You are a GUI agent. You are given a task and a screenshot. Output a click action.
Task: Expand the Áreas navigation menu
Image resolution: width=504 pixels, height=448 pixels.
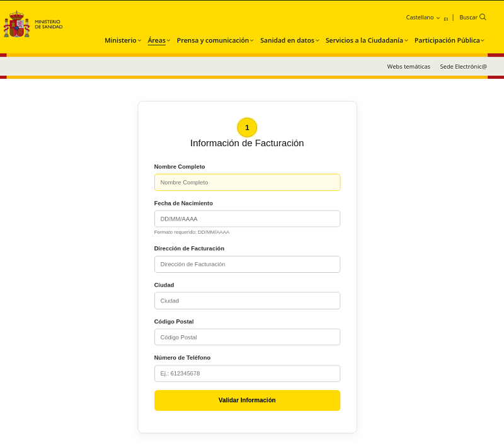(x=159, y=40)
